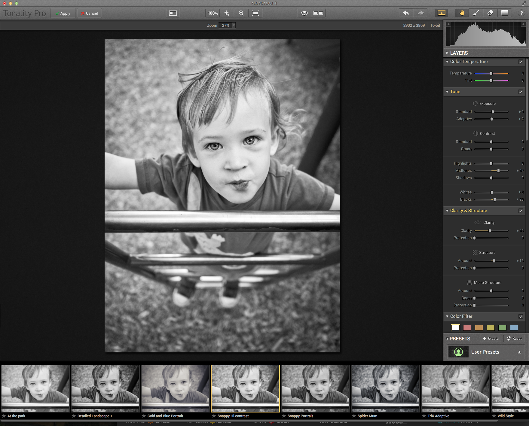Viewport: 529px width, 426px height.
Task: Click the zoom in magnifier
Action: pyautogui.click(x=227, y=13)
